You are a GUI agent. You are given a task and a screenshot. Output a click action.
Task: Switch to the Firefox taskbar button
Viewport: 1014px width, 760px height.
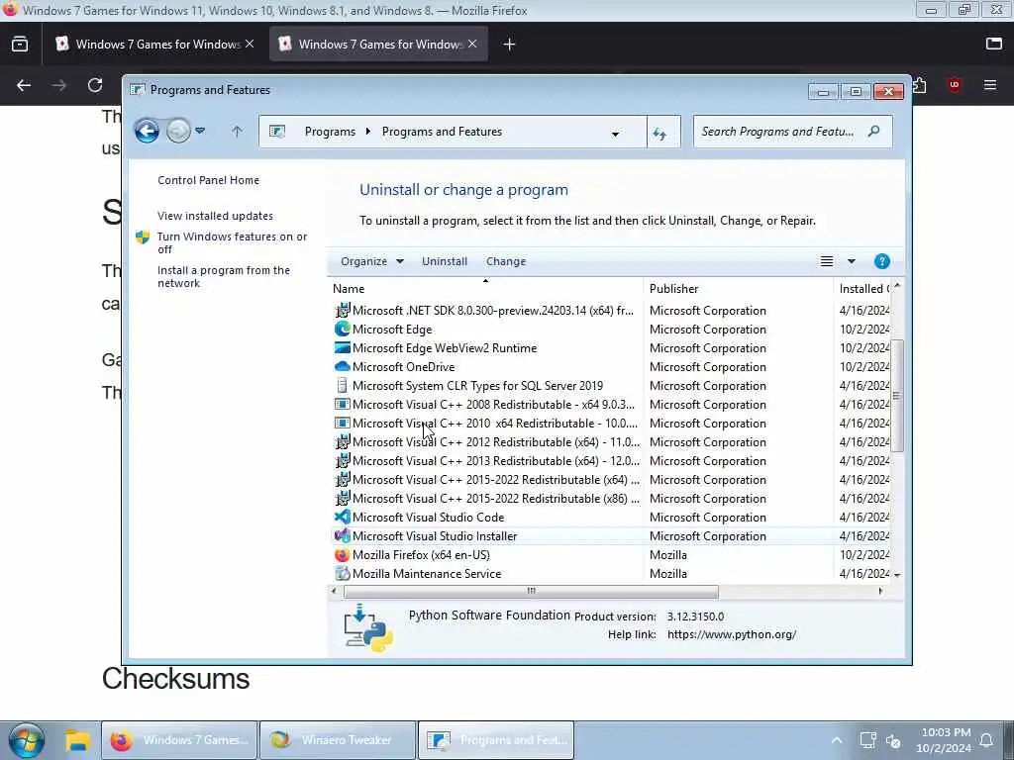[179, 740]
